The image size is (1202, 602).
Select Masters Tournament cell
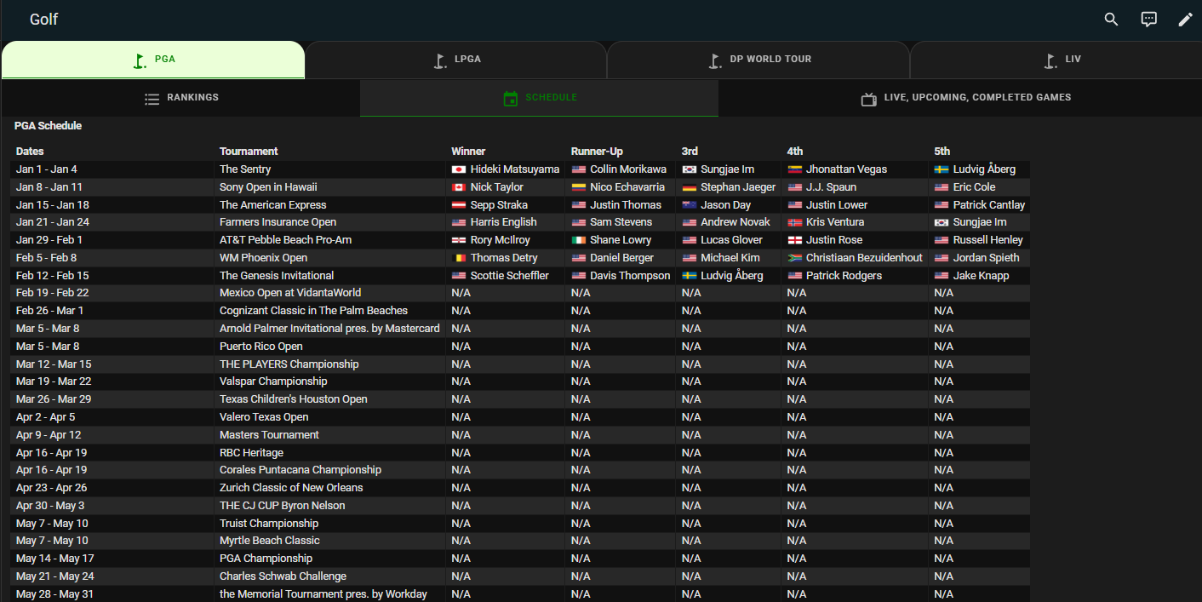[329, 435]
